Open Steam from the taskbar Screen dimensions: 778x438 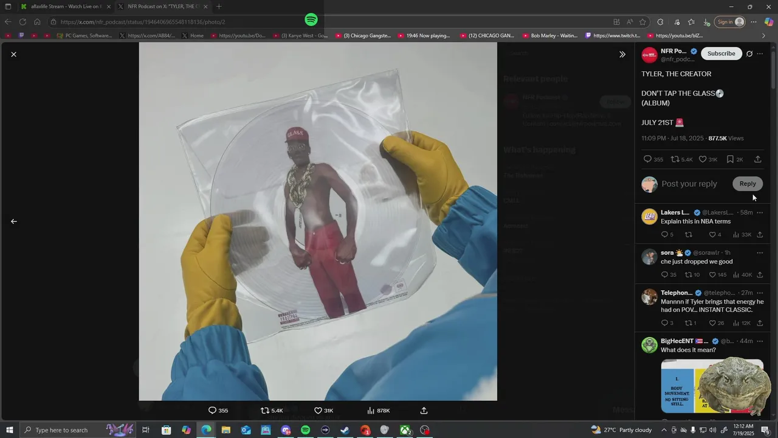(345, 430)
